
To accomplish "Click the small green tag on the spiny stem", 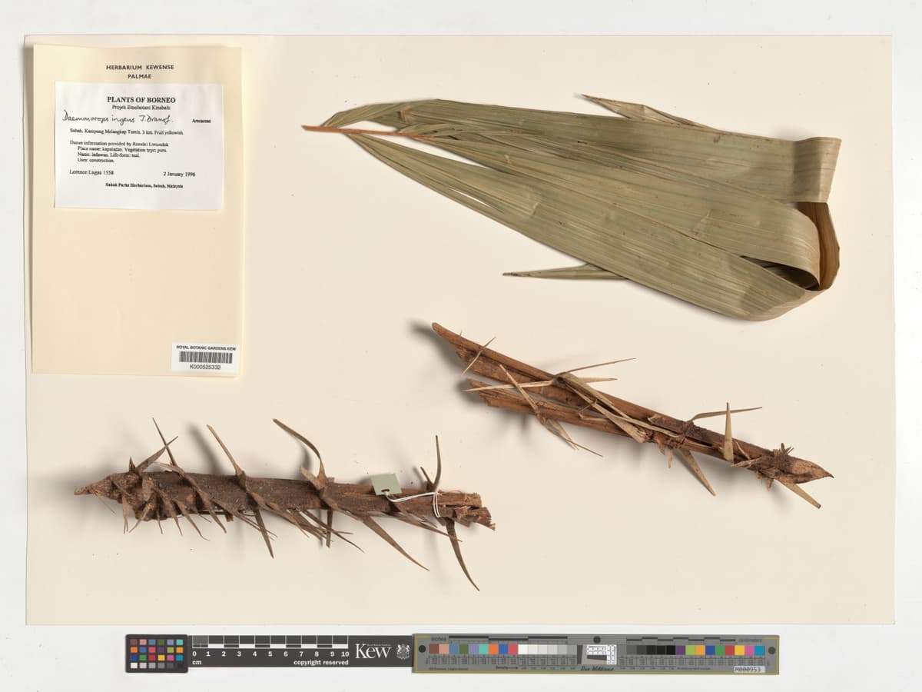I will (386, 484).
